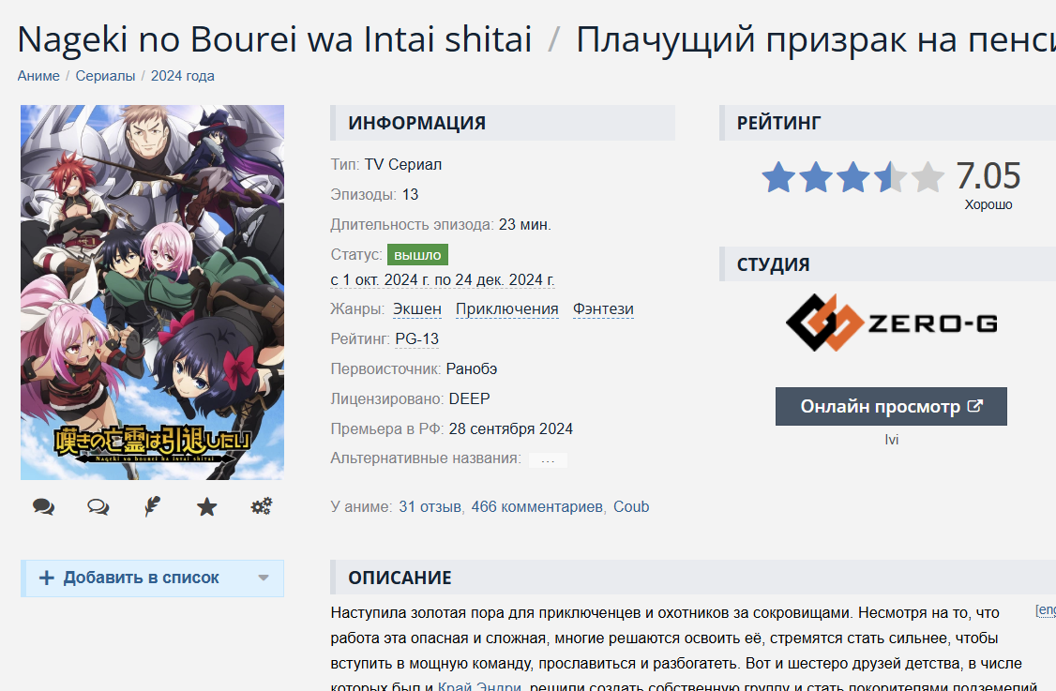This screenshot has width=1056, height=691.
Task: Click the Ранобэ source value
Action: click(472, 369)
